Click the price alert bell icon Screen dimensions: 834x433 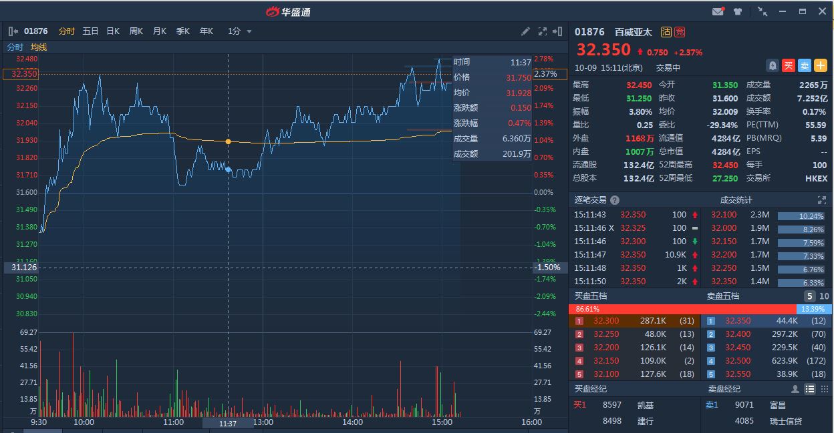[x=772, y=65]
